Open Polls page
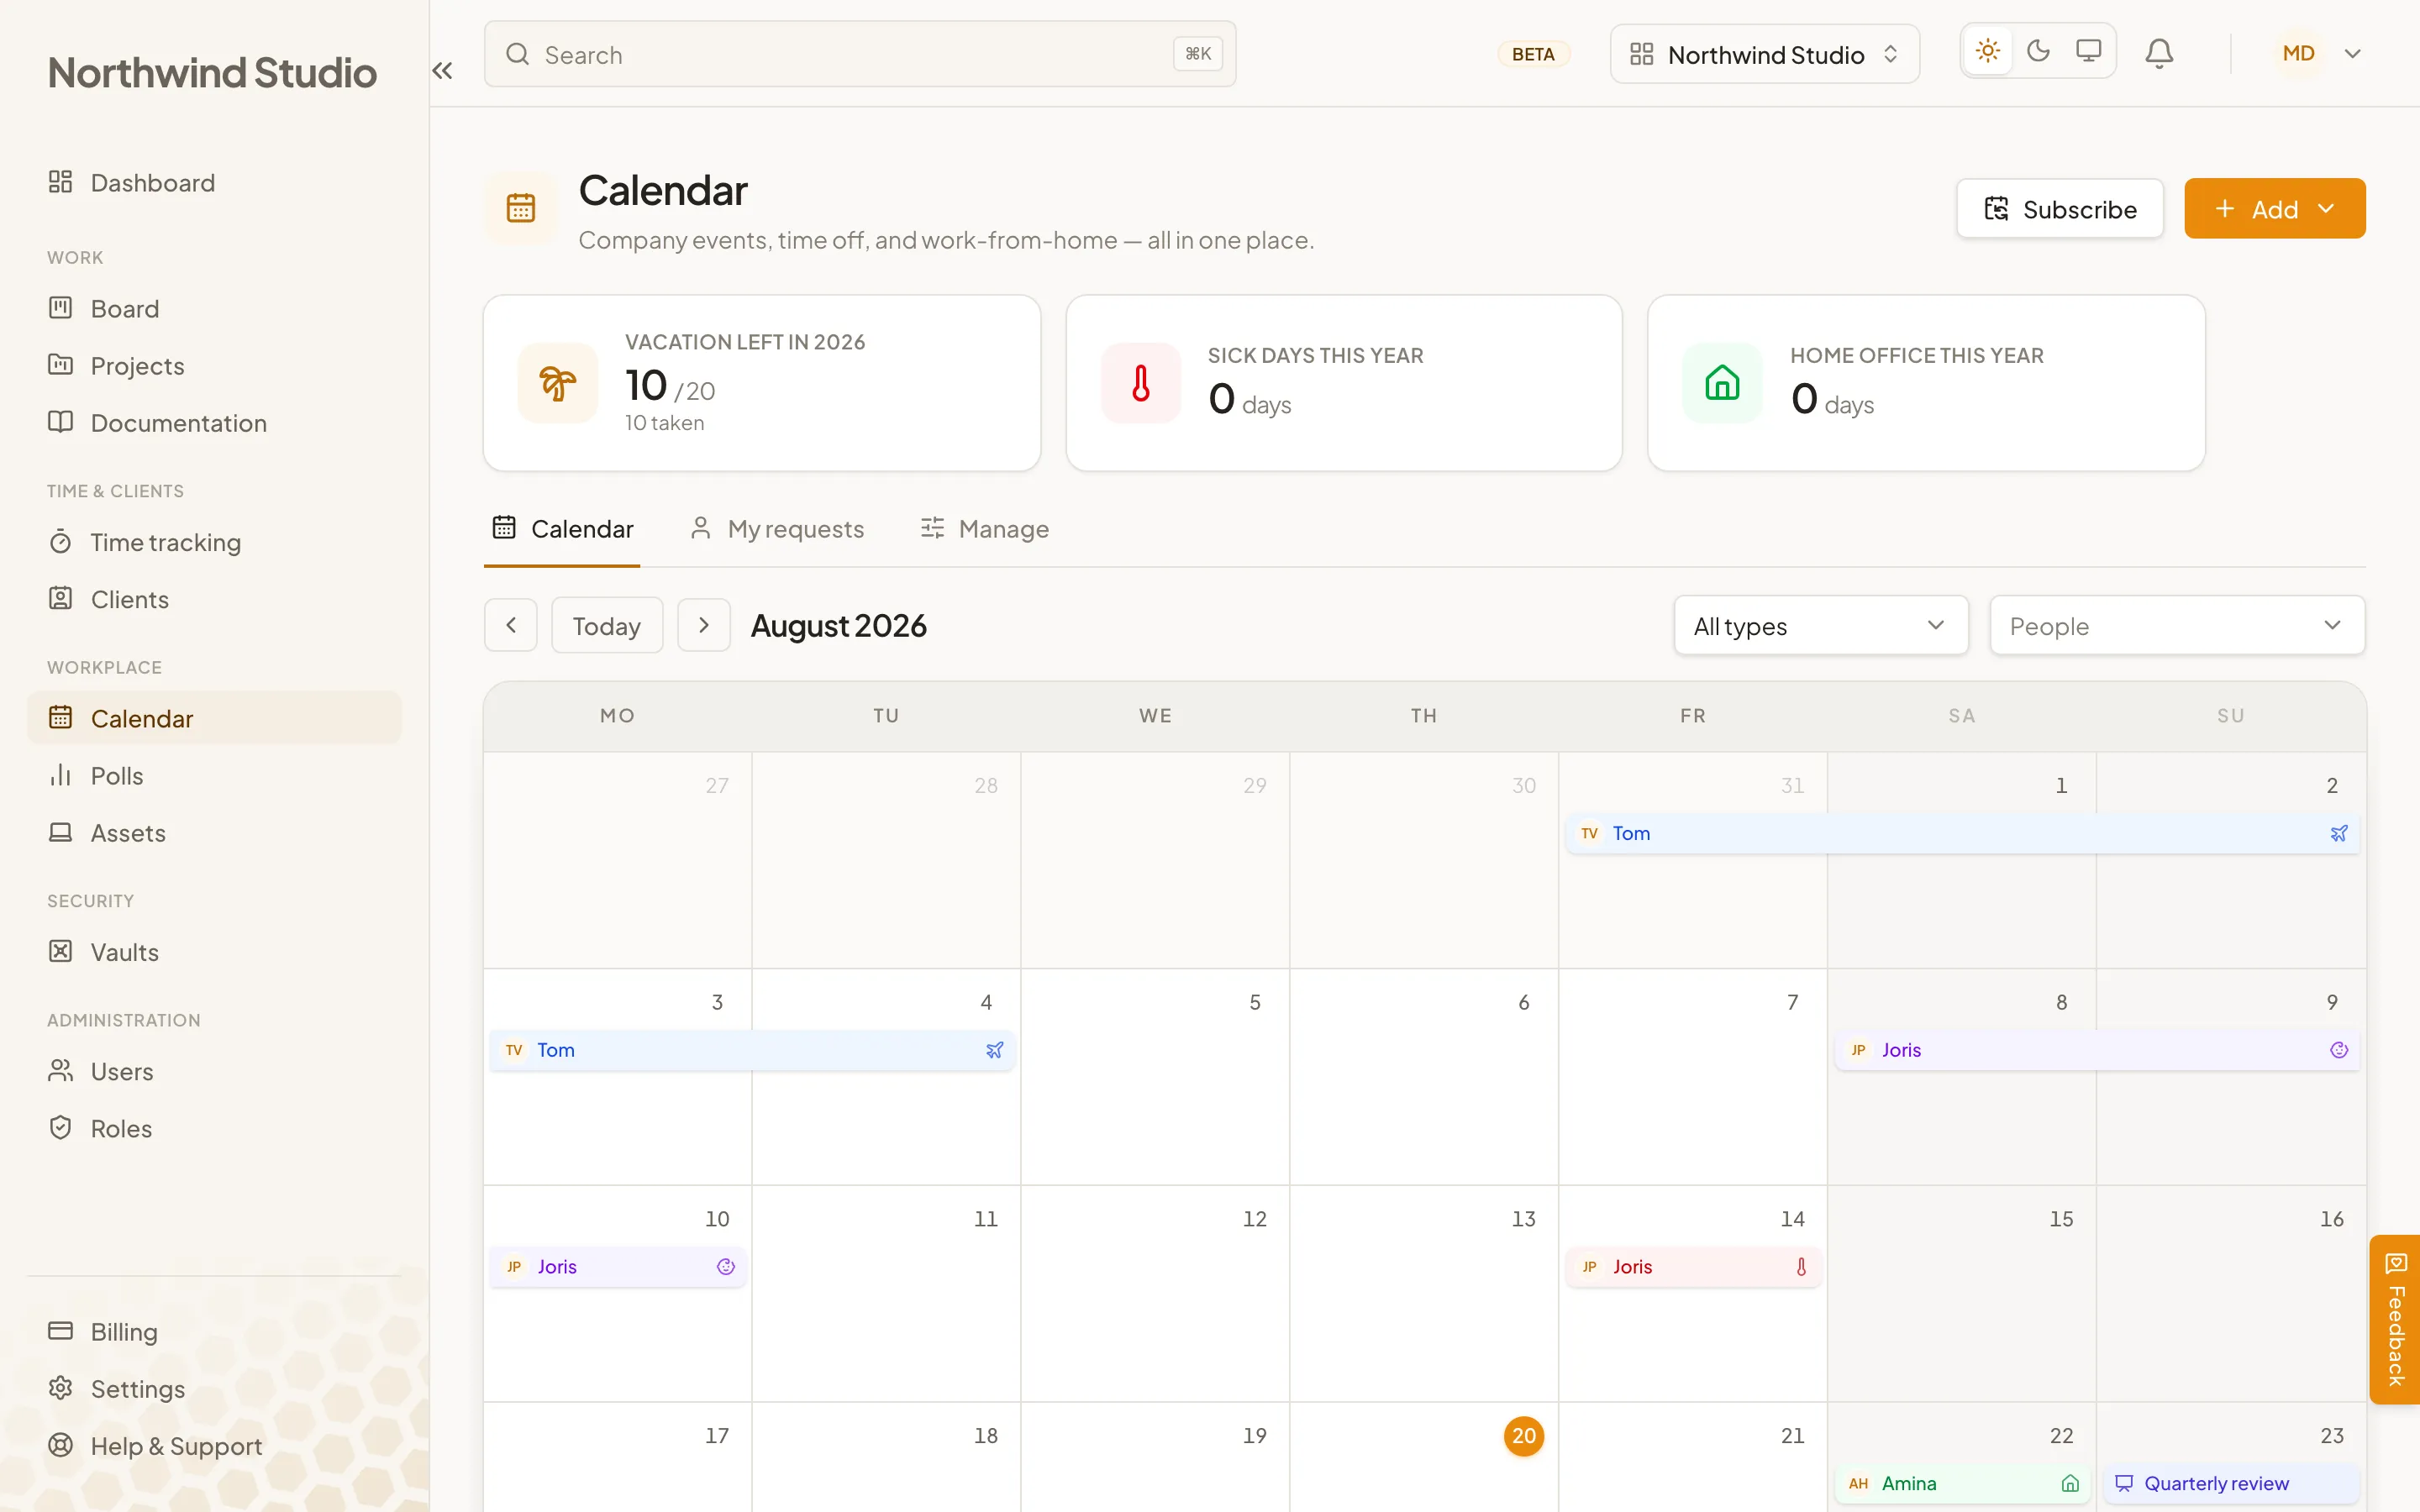Screen dimensions: 2420x1512 click(214, 775)
